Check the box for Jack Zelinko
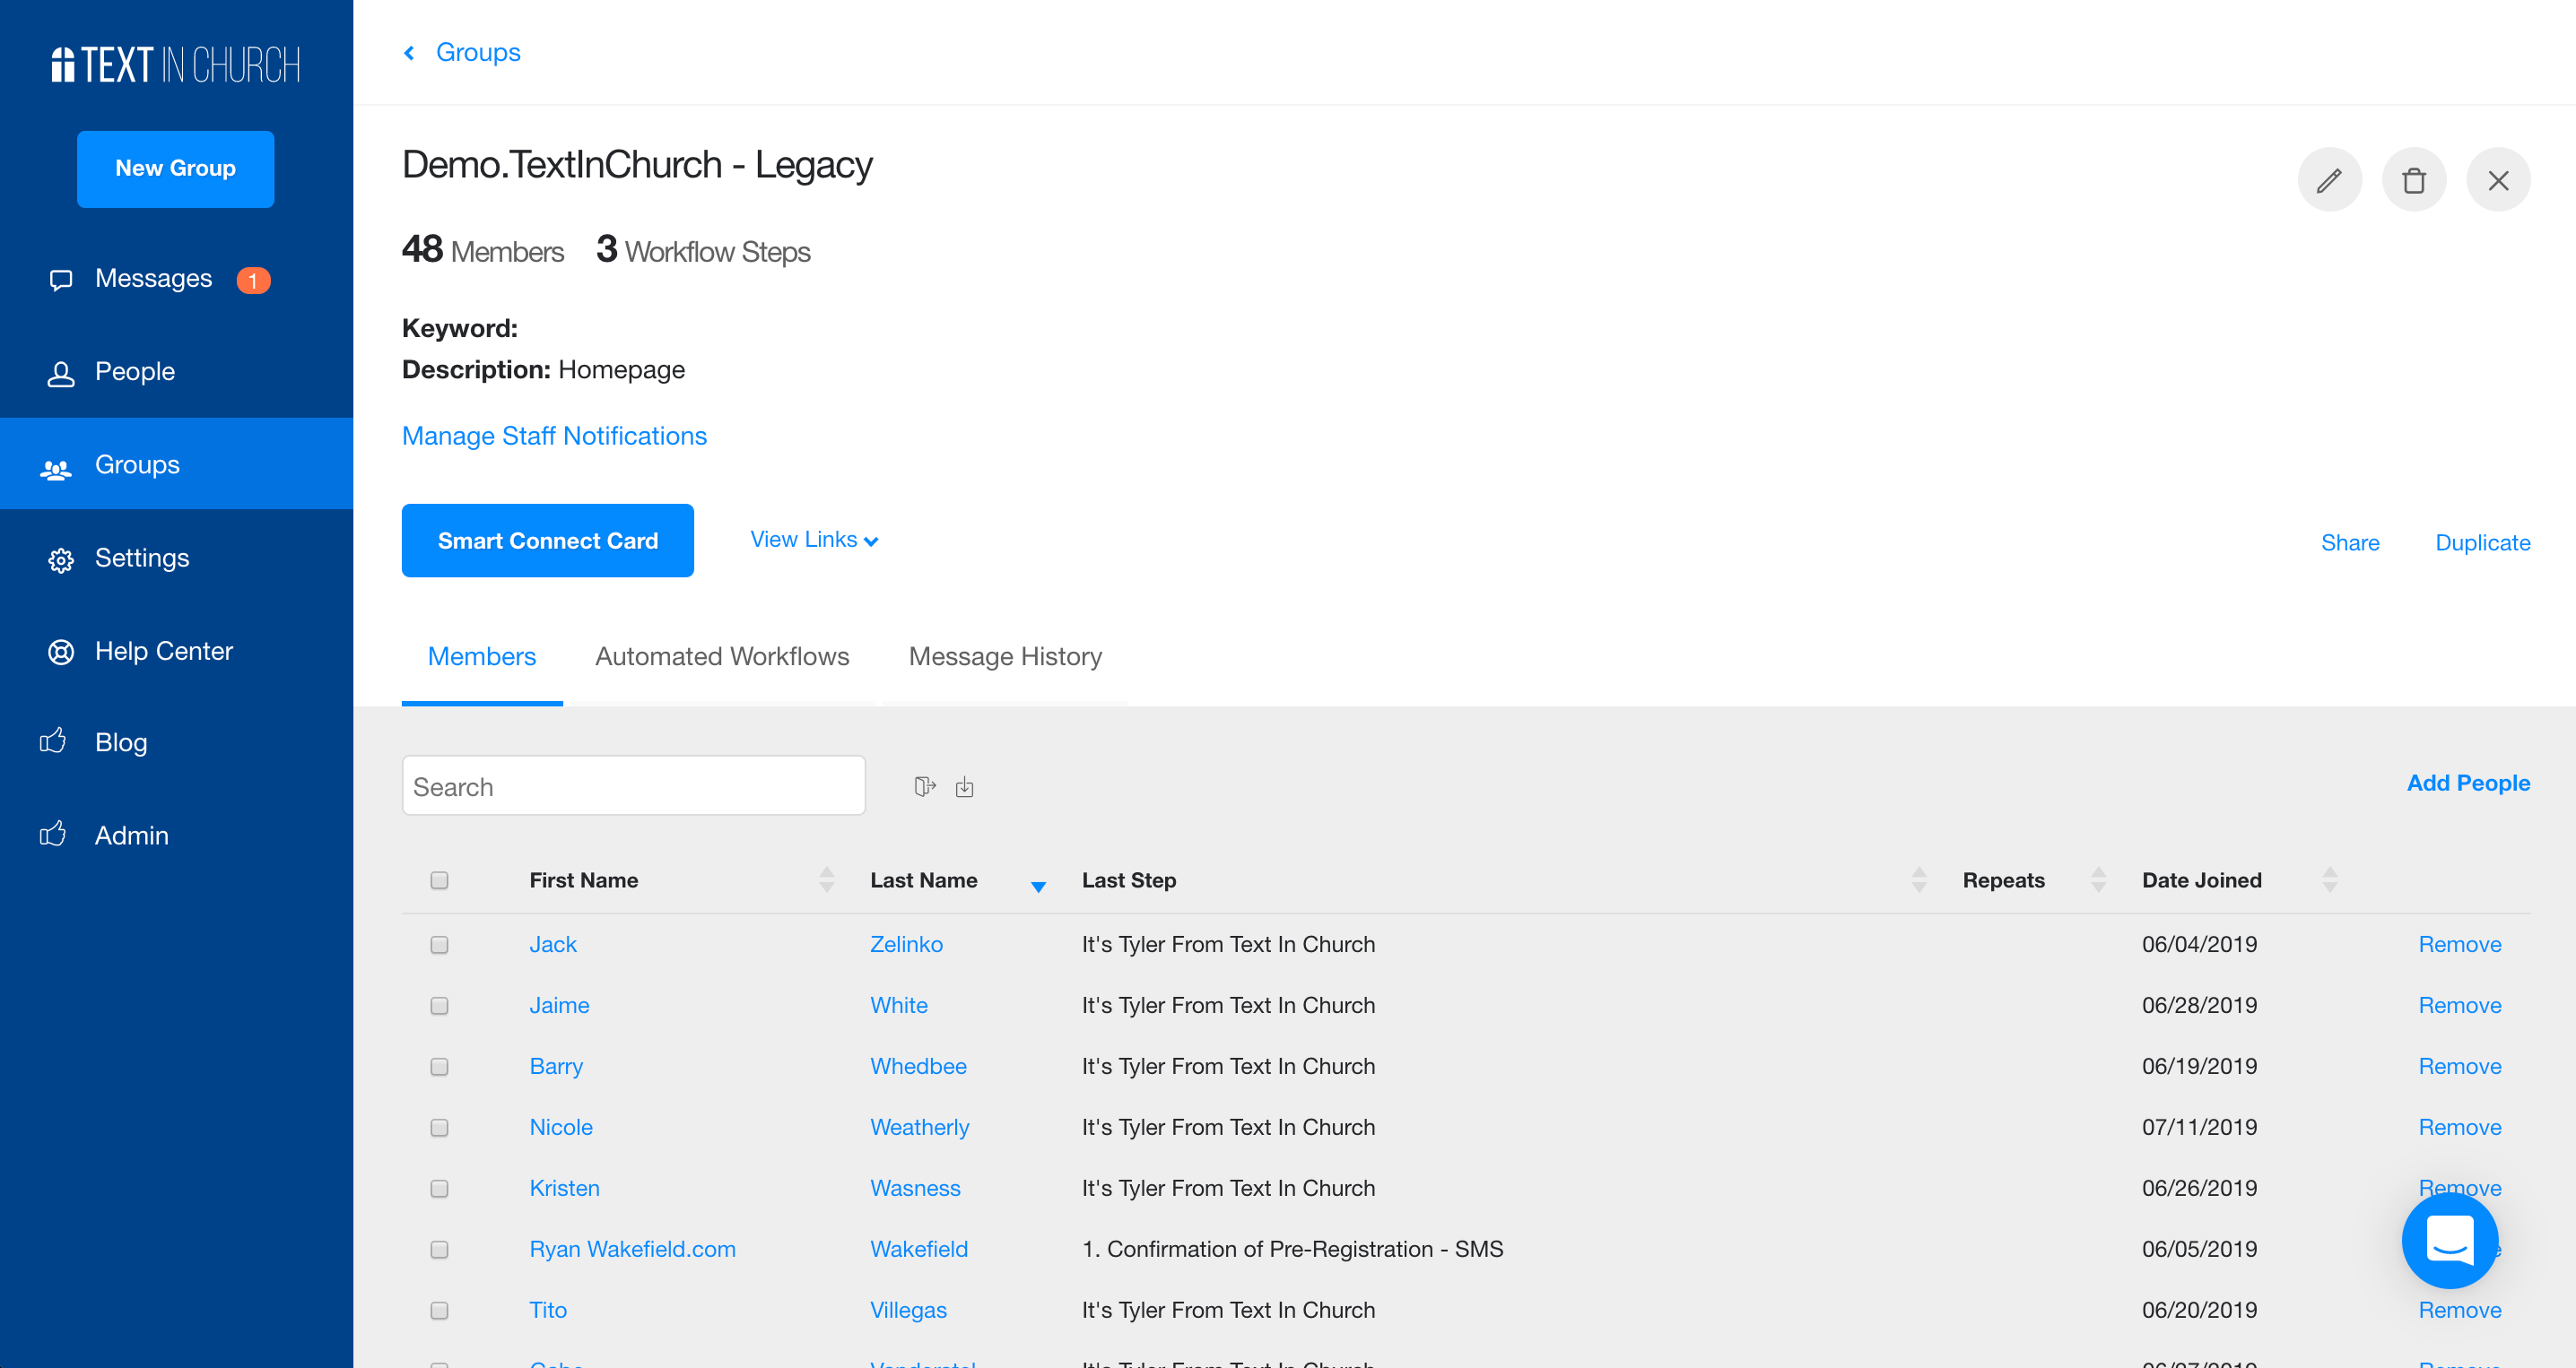Screen dimensions: 2576x1368 point(439,944)
